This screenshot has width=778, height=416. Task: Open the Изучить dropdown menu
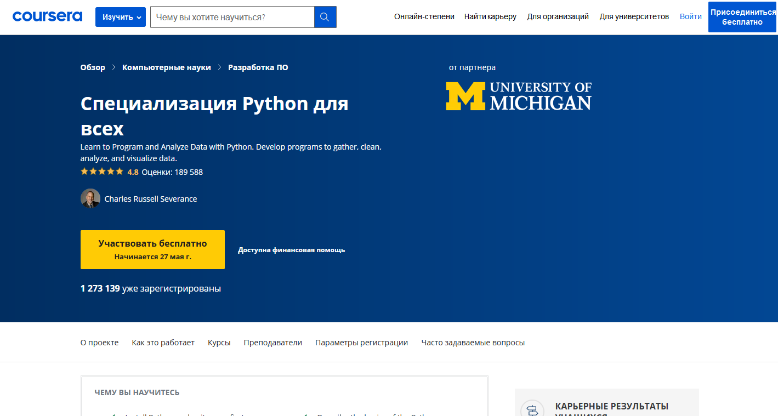(x=120, y=17)
